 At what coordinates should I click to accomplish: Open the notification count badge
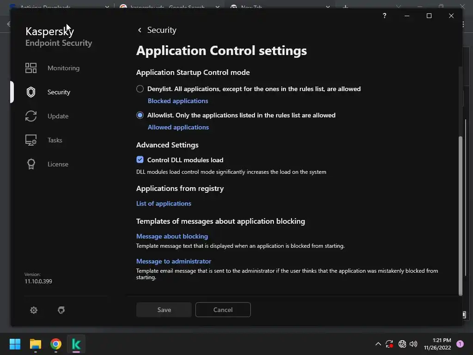460,344
